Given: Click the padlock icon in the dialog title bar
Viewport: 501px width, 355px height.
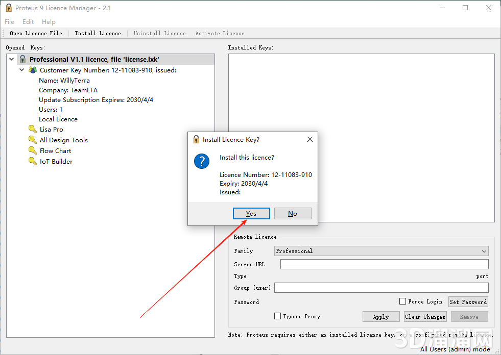Looking at the screenshot, I should click(x=196, y=139).
